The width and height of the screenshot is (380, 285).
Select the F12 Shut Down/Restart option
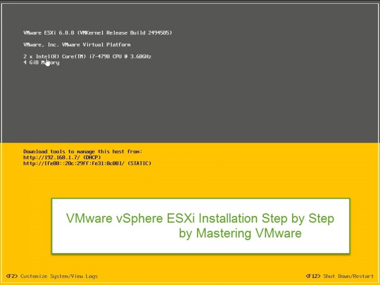[x=340, y=276]
